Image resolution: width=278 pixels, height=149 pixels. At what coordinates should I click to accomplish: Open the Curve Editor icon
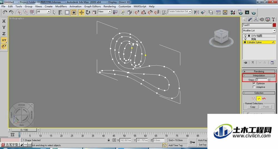[x=218, y=12]
